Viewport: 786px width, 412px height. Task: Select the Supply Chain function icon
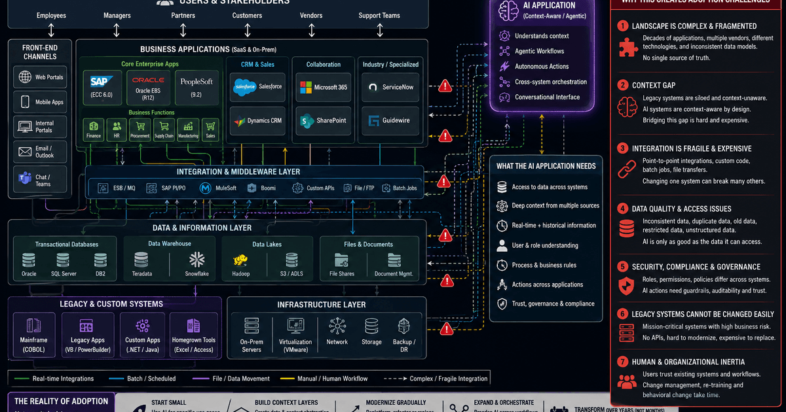click(164, 126)
